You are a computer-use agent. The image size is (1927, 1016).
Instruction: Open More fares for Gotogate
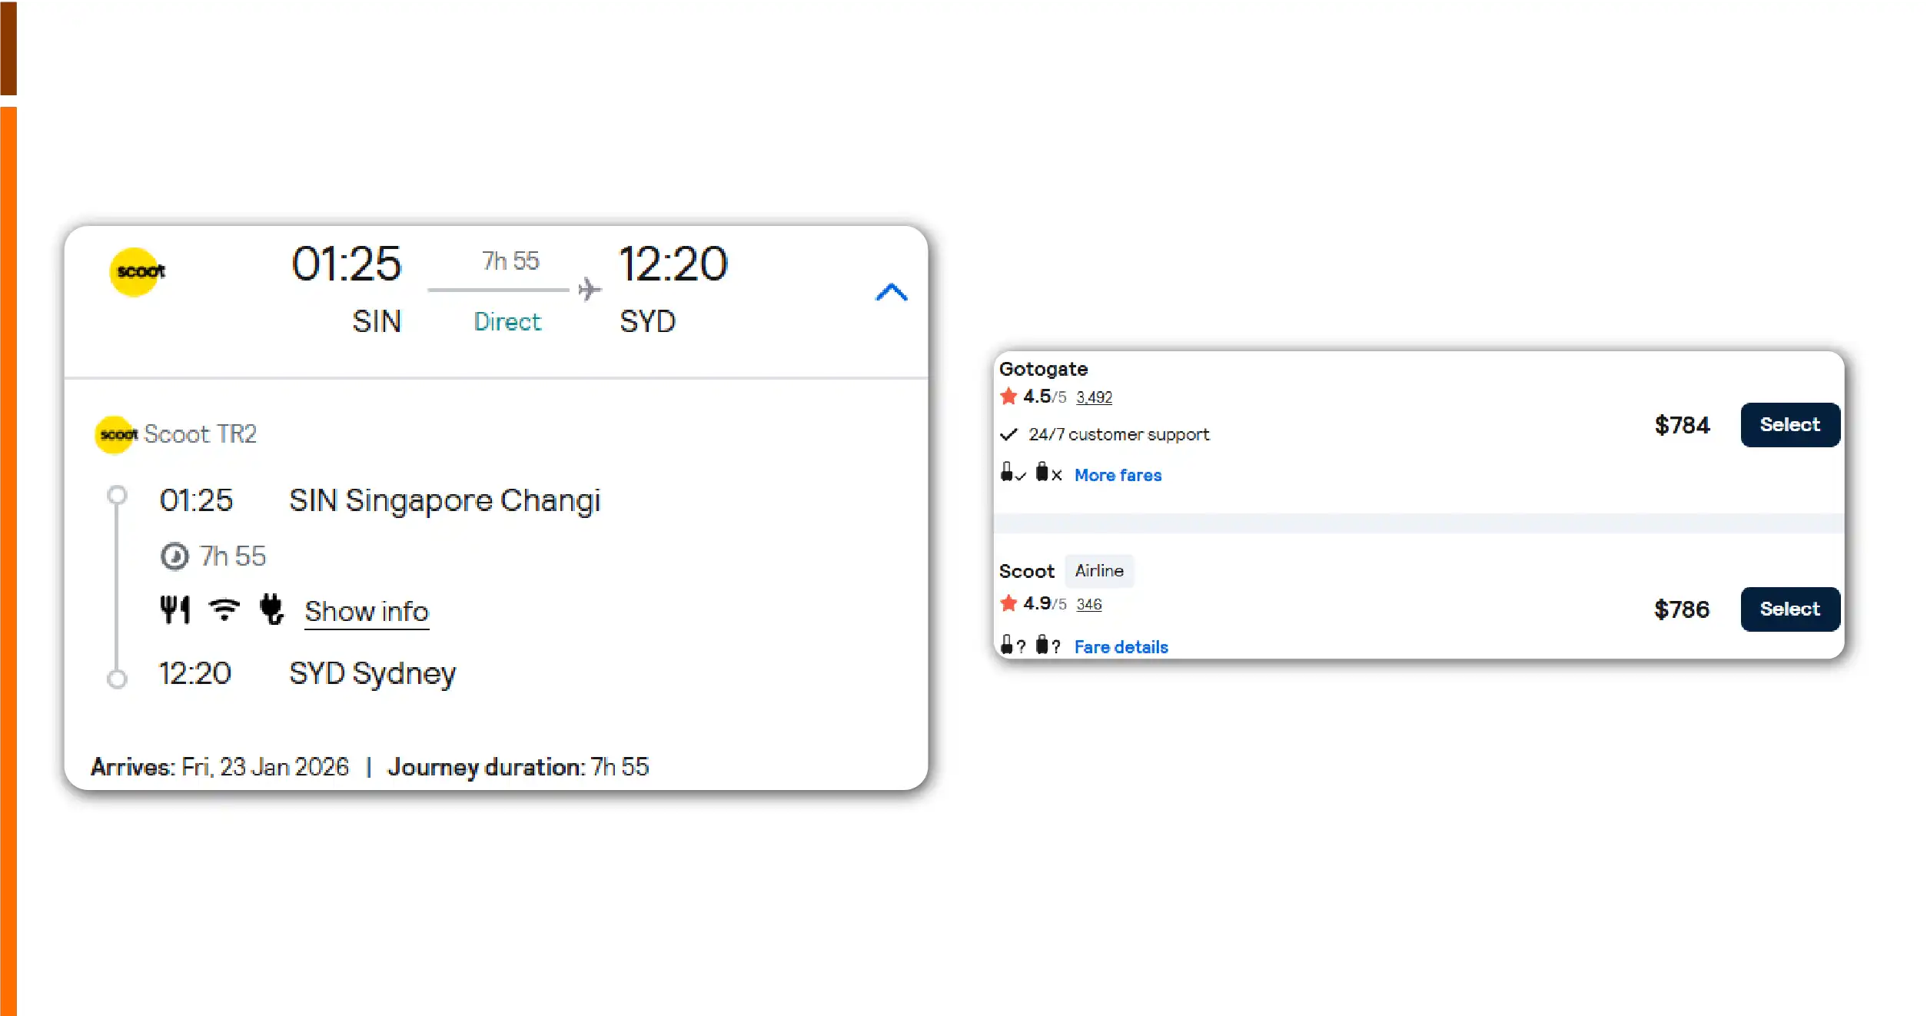click(1118, 476)
